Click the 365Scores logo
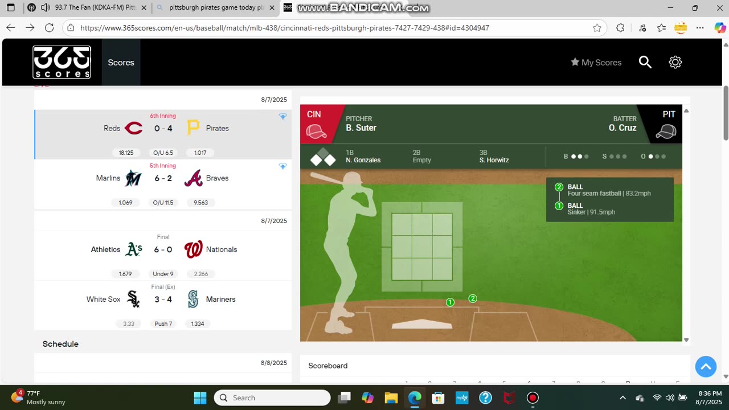 [62, 62]
